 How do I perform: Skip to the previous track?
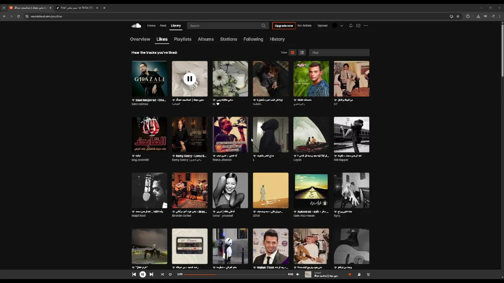tap(134, 274)
